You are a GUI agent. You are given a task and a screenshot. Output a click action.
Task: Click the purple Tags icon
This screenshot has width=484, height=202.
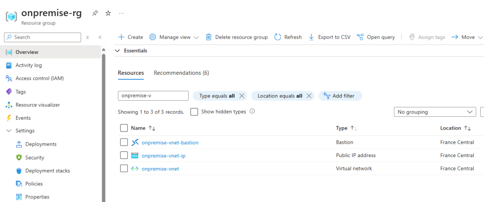(9, 92)
